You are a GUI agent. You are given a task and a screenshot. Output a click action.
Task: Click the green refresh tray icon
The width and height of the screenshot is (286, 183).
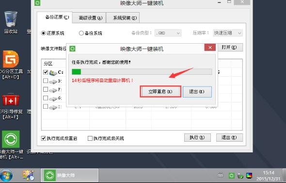click(x=231, y=176)
